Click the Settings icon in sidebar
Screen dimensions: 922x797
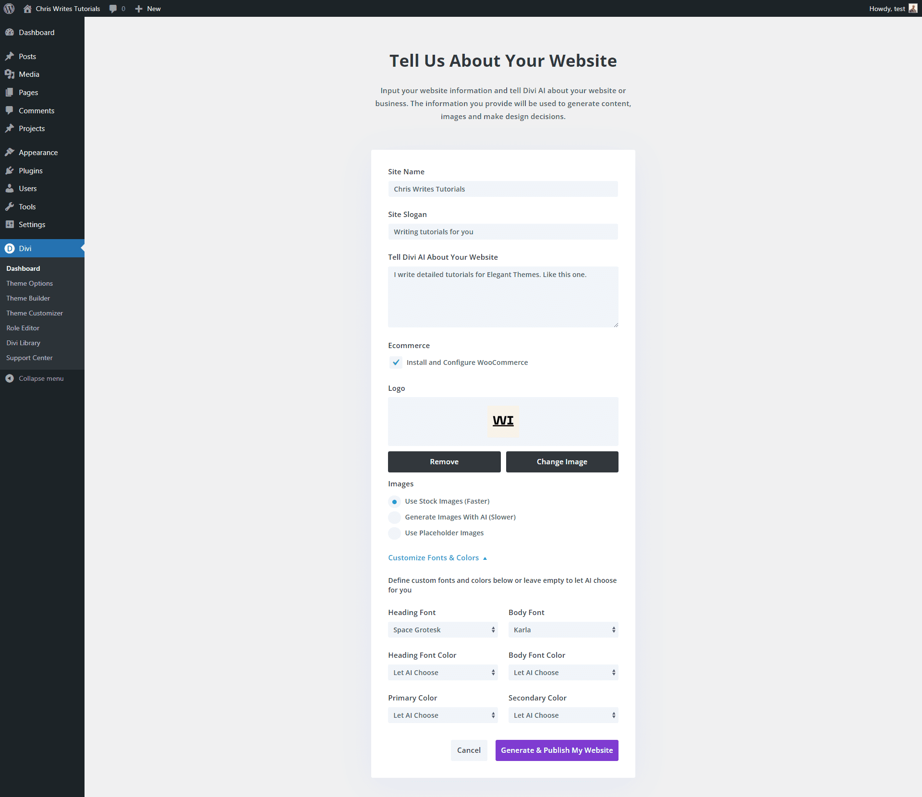tap(10, 224)
